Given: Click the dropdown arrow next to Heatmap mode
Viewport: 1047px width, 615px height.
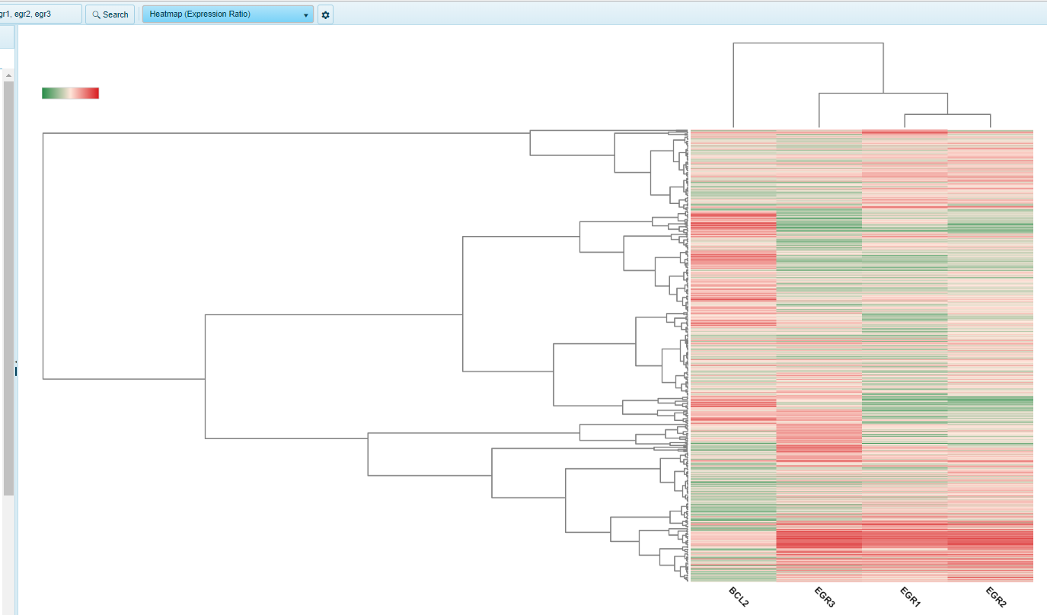Looking at the screenshot, I should [305, 14].
